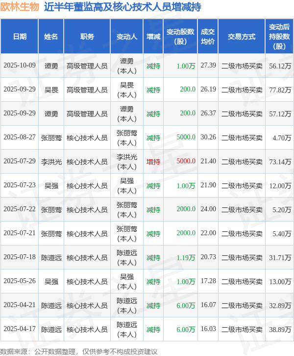Image resolution: width=294 pixels, height=356 pixels.
Task: Click the date cell 2025-08-27
Action: click(20, 137)
